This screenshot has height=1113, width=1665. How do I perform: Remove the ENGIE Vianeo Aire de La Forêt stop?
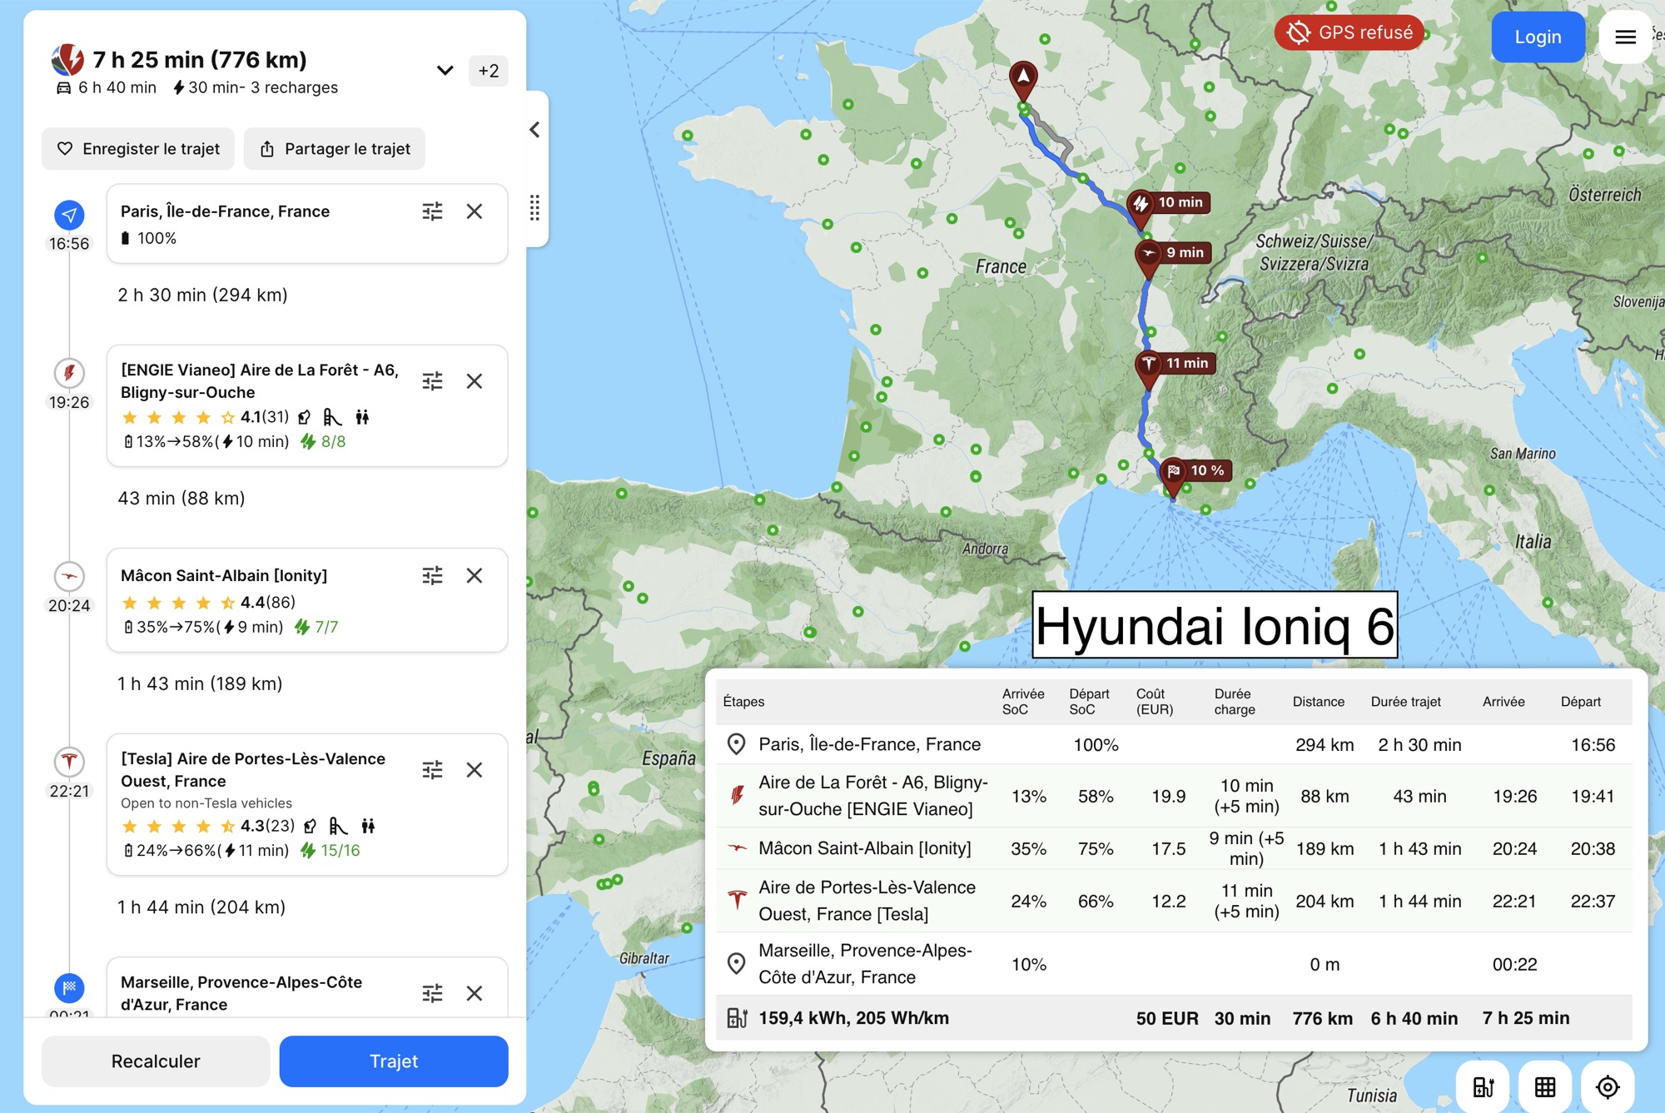[475, 381]
